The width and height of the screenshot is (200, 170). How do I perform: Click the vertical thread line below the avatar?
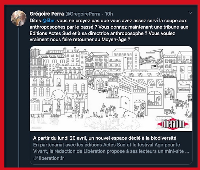19,97
